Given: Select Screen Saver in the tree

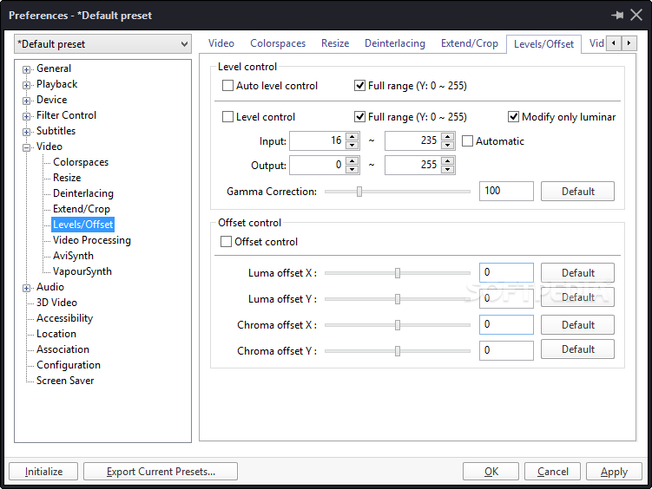Looking at the screenshot, I should (65, 381).
